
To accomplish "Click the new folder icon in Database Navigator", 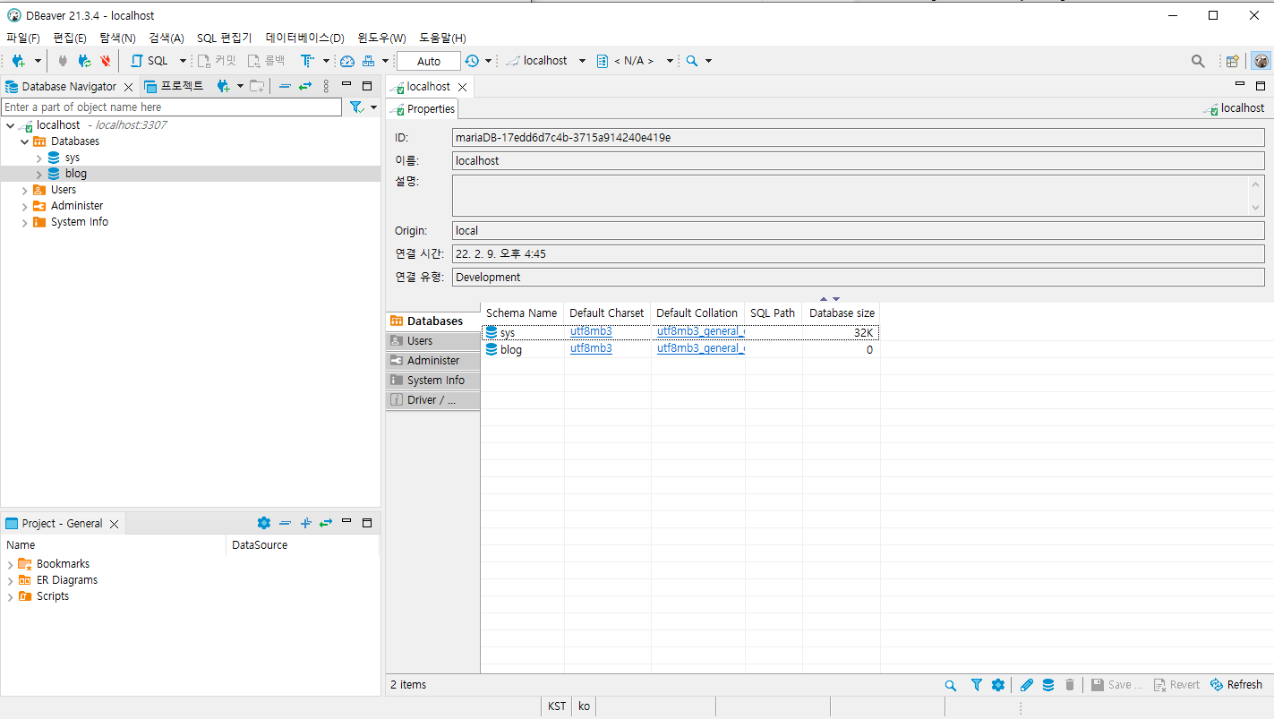I will coord(257,86).
